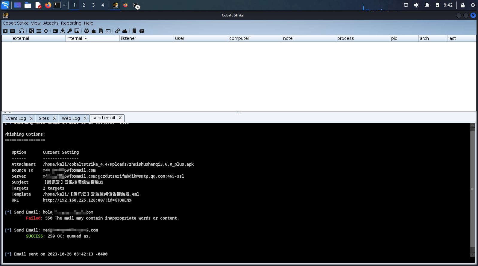Open the Keystrokes key icon
This screenshot has height=266, width=478.
(x=70, y=31)
